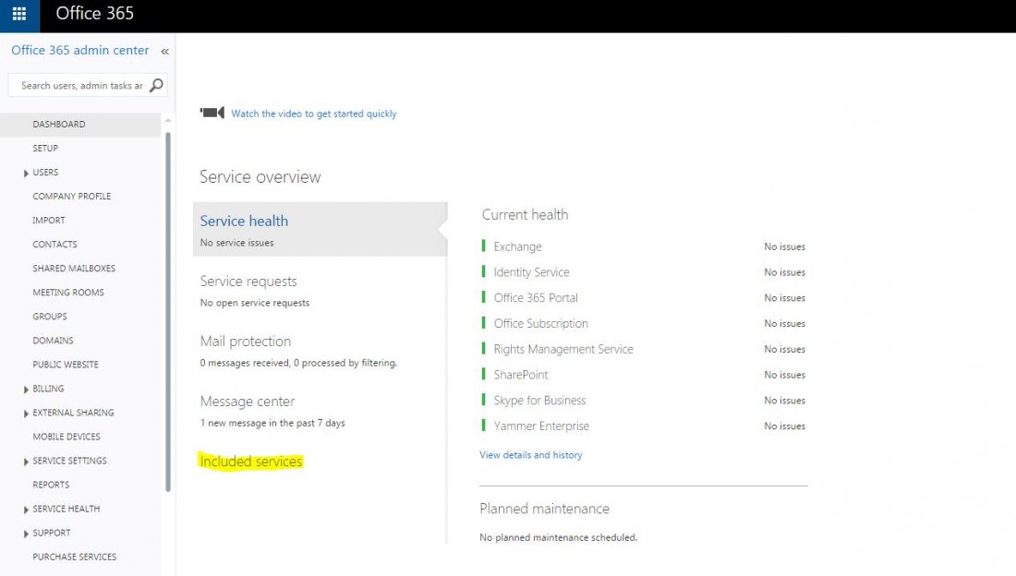1016x576 pixels.
Task: Open the app launcher waffle icon
Action: point(19,14)
